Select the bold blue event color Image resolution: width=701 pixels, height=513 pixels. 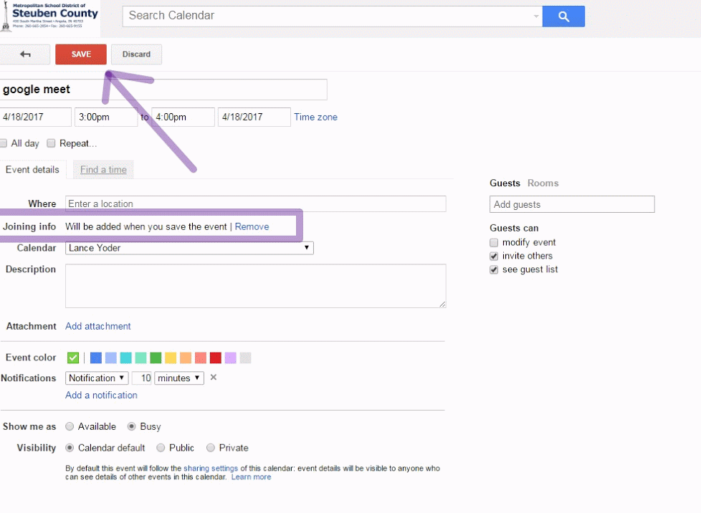point(95,358)
